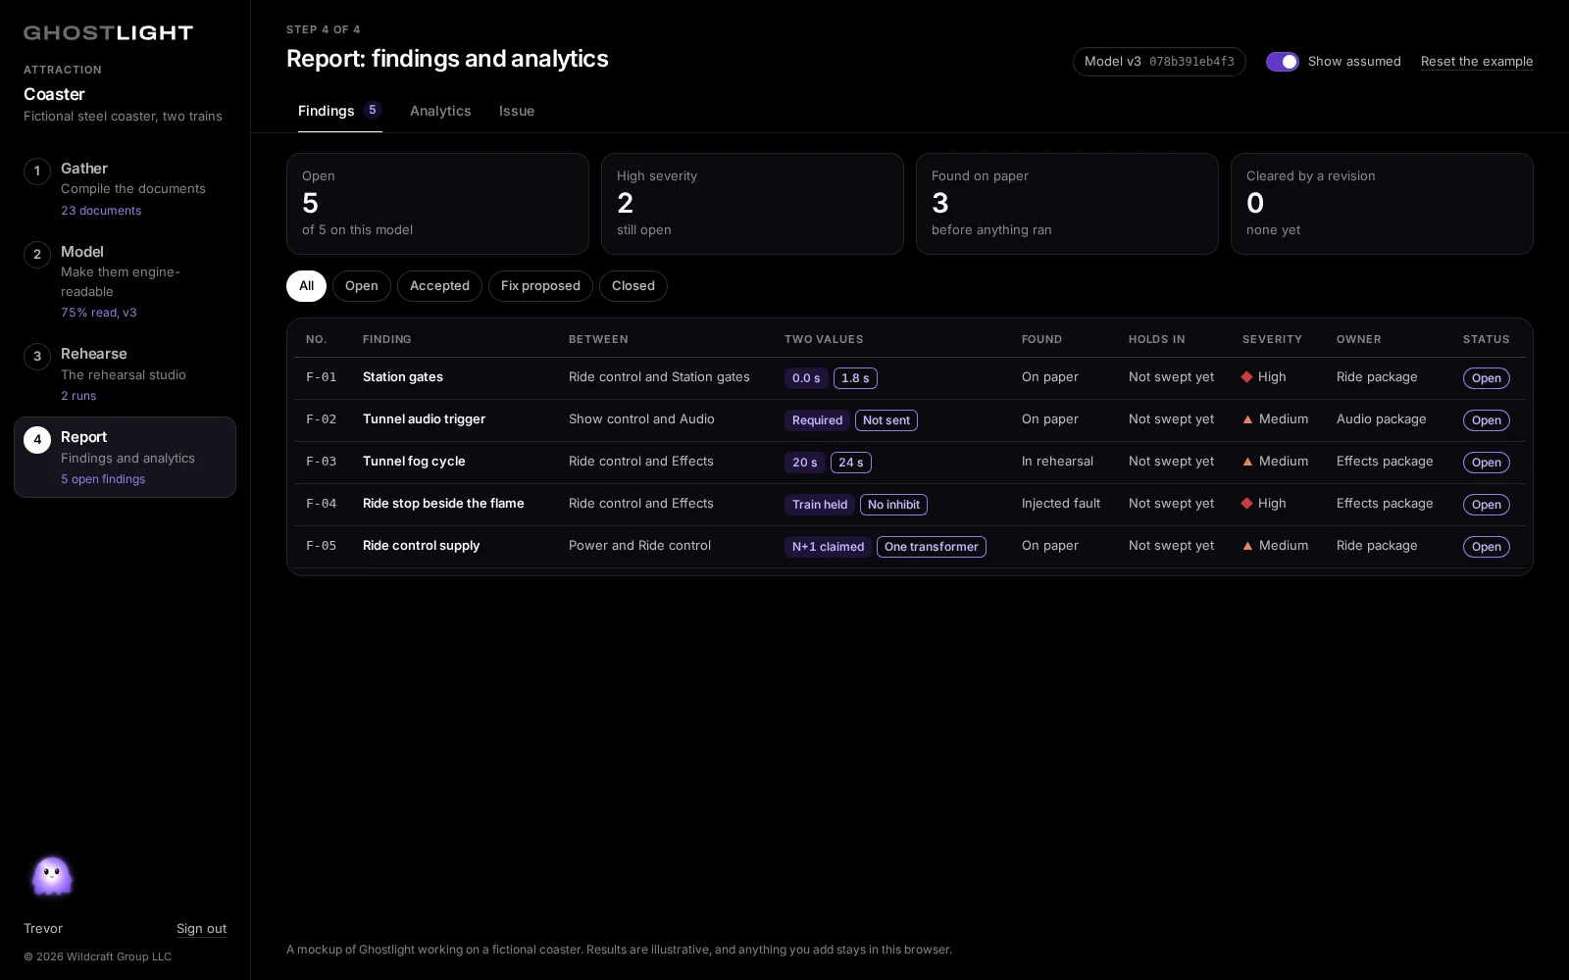Filter findings by Open status
Image resolution: width=1569 pixels, height=980 pixels.
point(362,286)
